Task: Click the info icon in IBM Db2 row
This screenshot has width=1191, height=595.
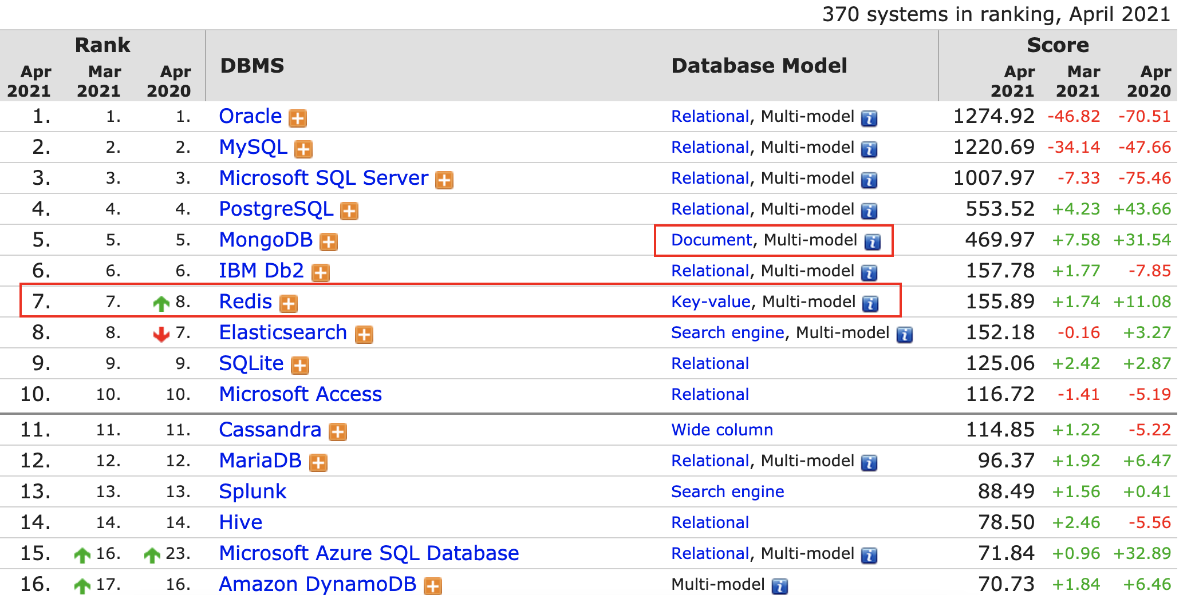Action: click(x=869, y=273)
